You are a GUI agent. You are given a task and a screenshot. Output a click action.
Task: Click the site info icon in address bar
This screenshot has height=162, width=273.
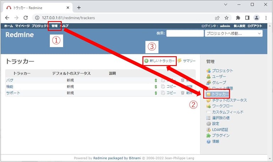37,18
